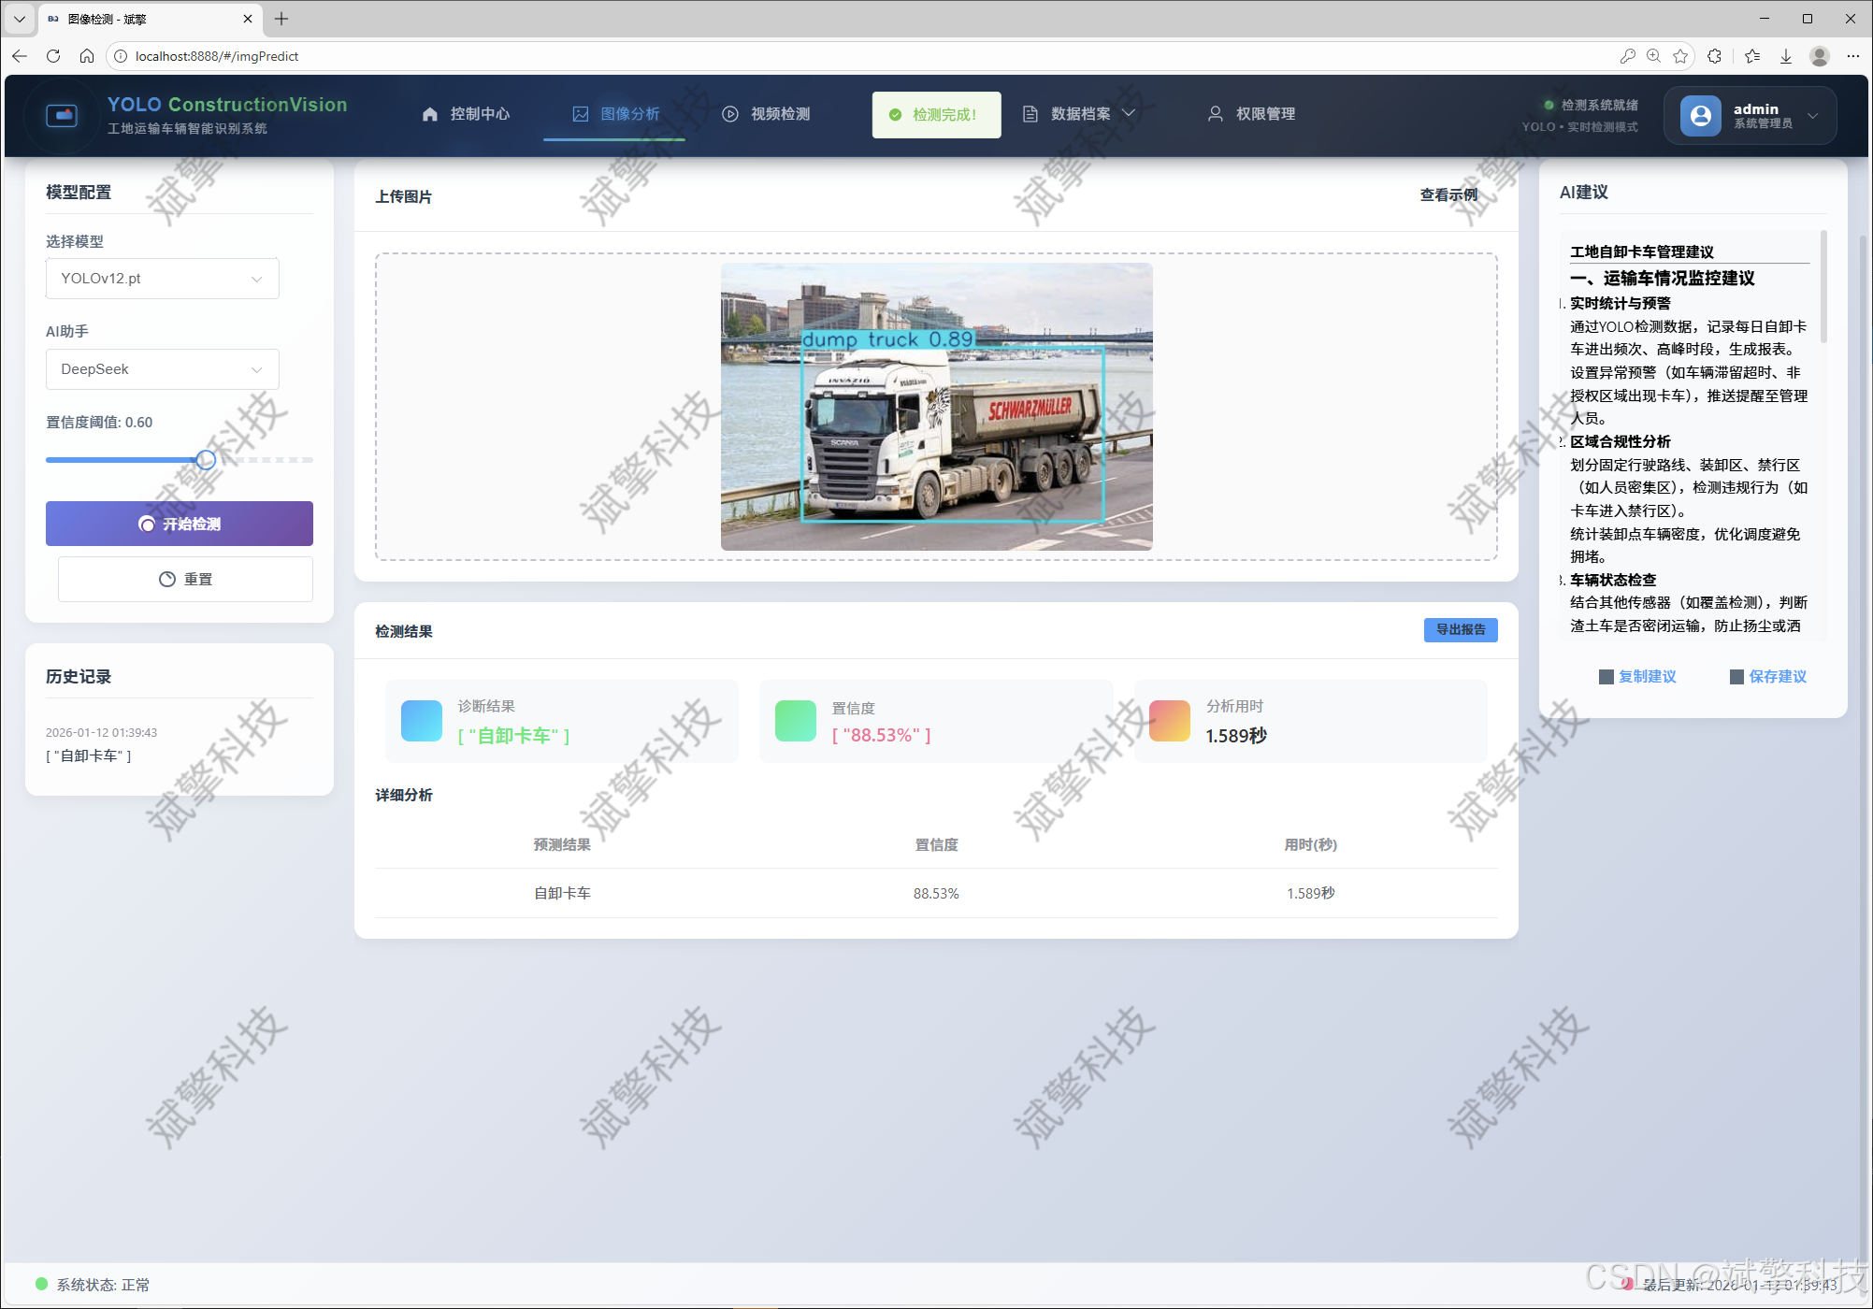Viewport: 1873px width, 1309px height.
Task: Click the 导出报告 button
Action: 1460,630
